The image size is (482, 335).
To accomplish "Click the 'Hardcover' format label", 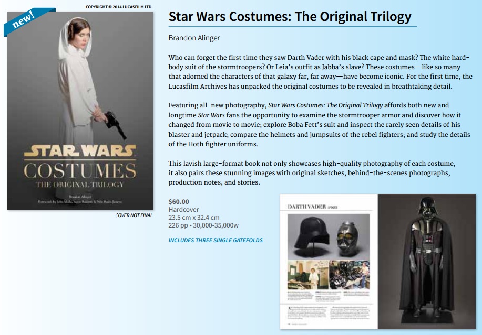I will pos(183,210).
